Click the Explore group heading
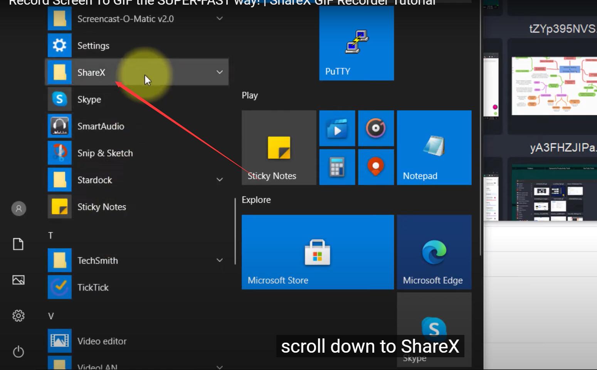The width and height of the screenshot is (597, 370). click(x=256, y=200)
